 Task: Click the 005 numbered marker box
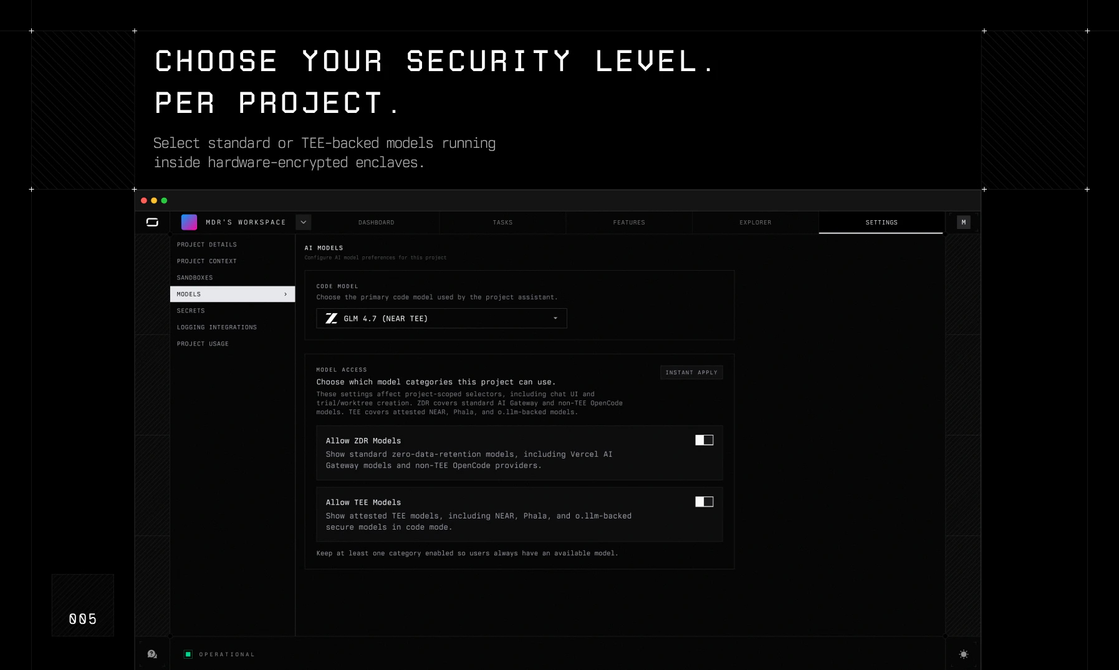[x=82, y=605]
